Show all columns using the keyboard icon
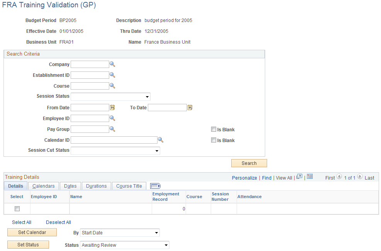This screenshot has height=251, width=381. click(x=155, y=186)
